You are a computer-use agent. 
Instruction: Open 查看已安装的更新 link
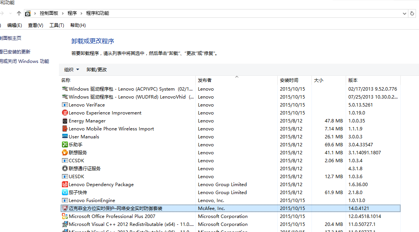coord(15,52)
